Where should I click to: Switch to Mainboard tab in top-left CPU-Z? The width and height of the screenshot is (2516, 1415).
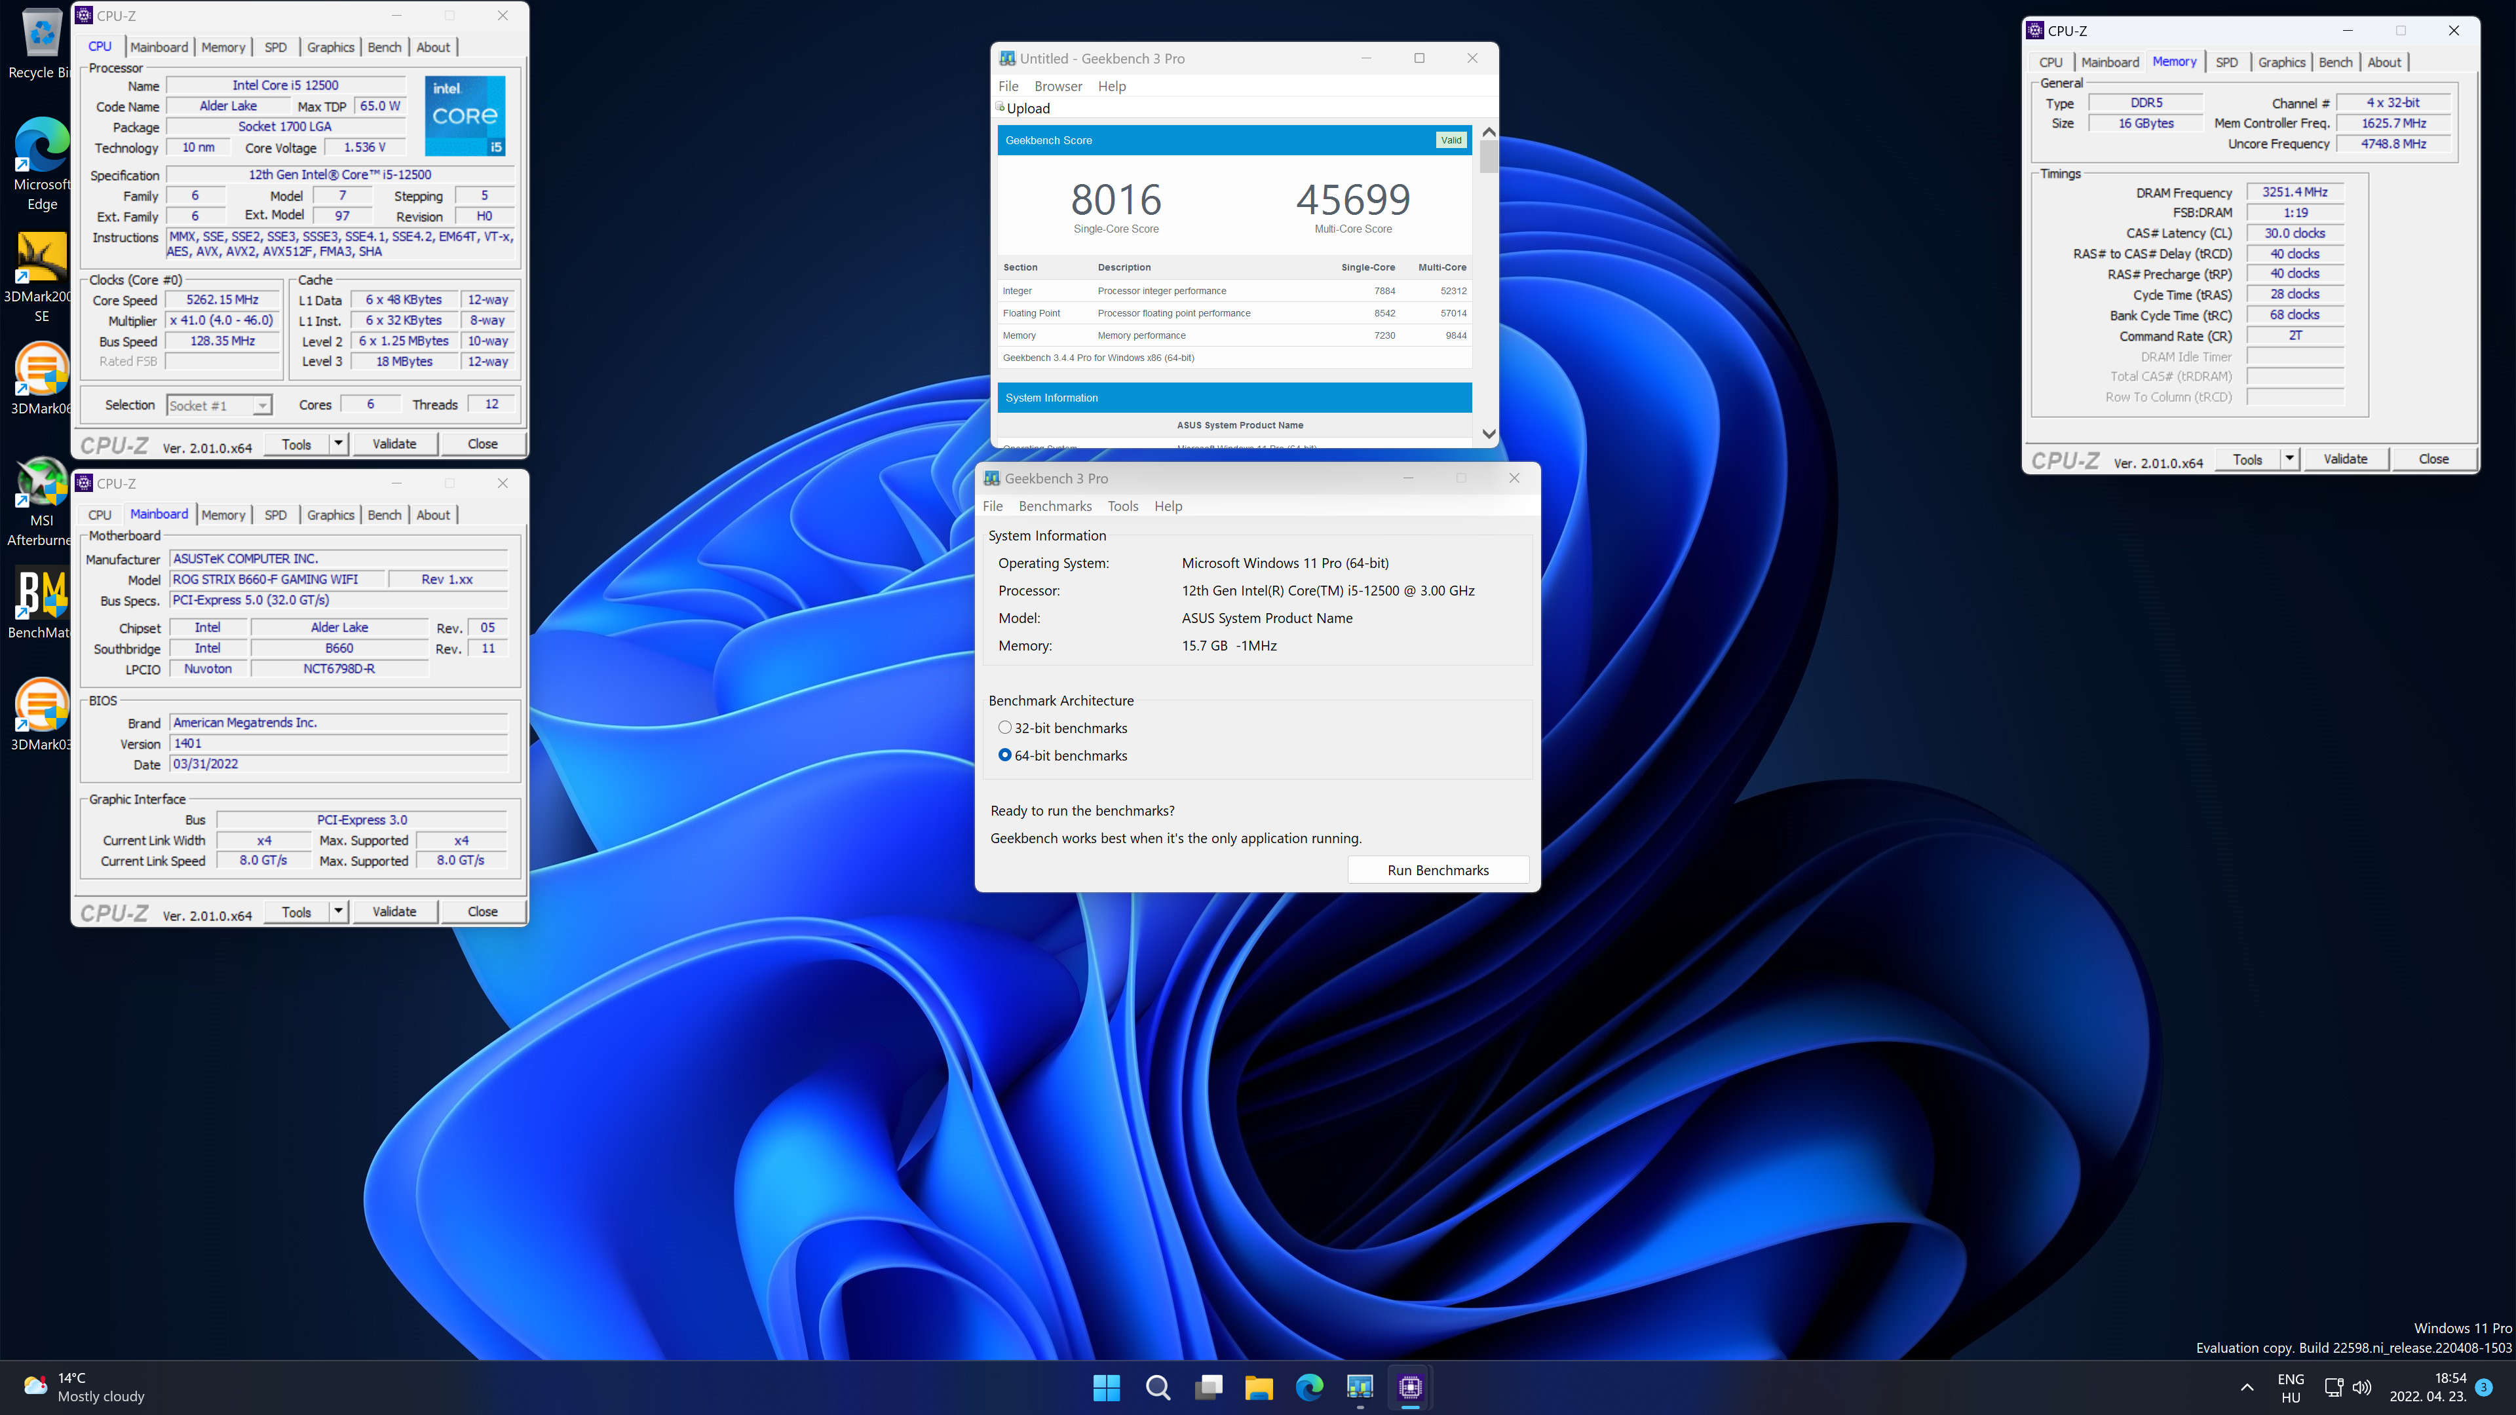[159, 47]
